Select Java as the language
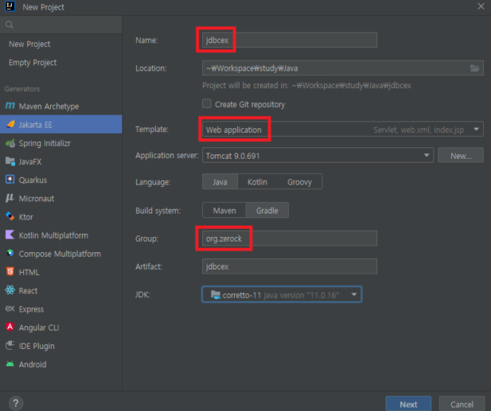Image resolution: width=491 pixels, height=411 pixels. point(220,182)
